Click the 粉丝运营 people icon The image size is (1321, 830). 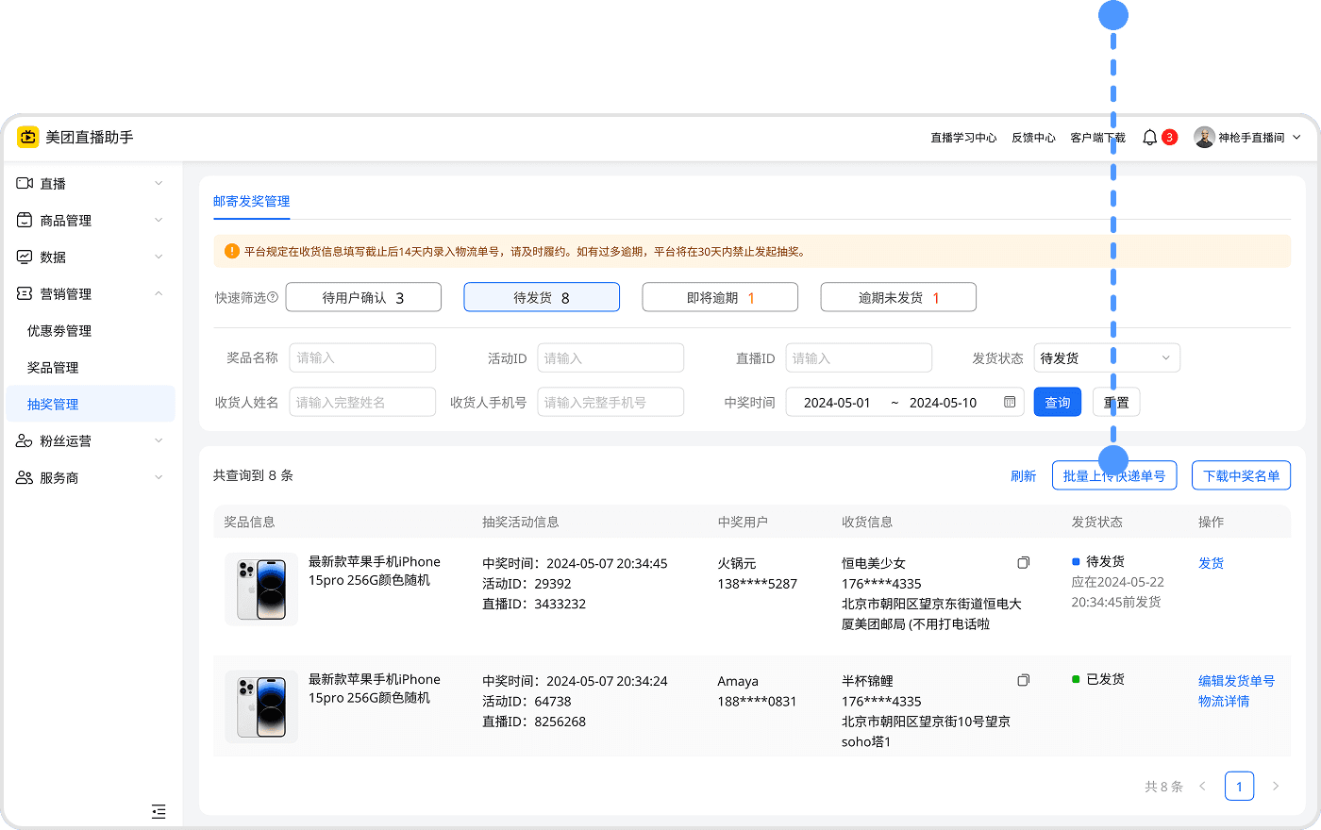click(25, 440)
